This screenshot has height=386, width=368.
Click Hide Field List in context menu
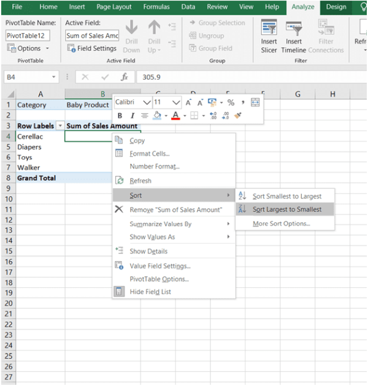[150, 292]
